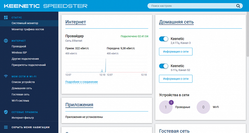Click the page vertical scrollbar

pyautogui.click(x=248, y=34)
